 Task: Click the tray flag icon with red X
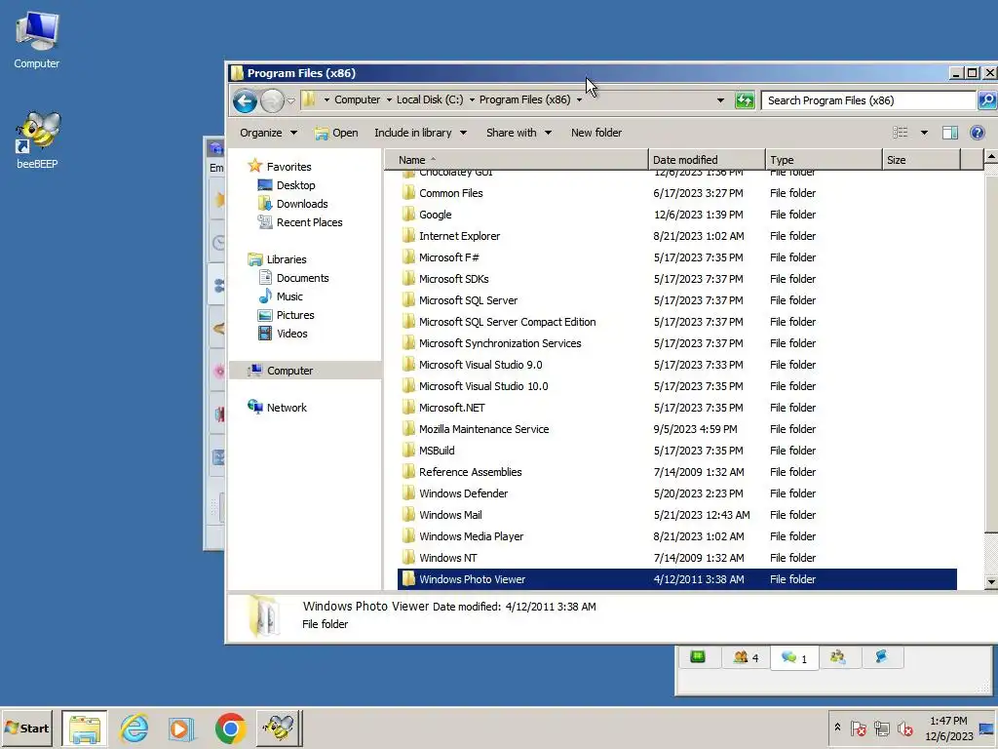858,728
